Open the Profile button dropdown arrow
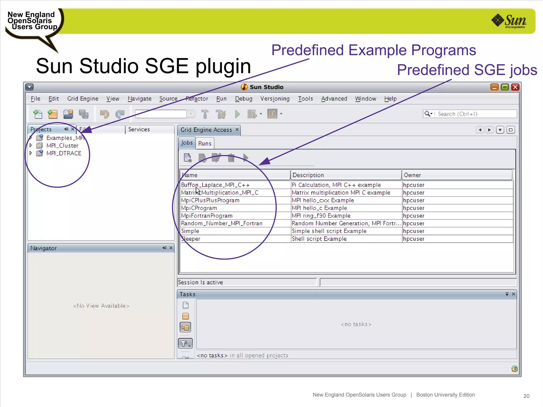This screenshot has height=407, width=543. [x=281, y=114]
